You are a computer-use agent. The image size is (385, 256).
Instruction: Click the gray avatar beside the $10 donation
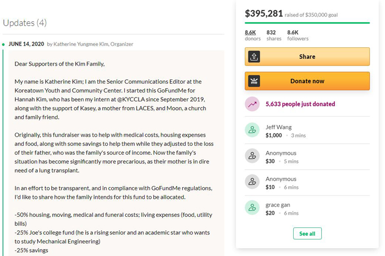tap(252, 182)
